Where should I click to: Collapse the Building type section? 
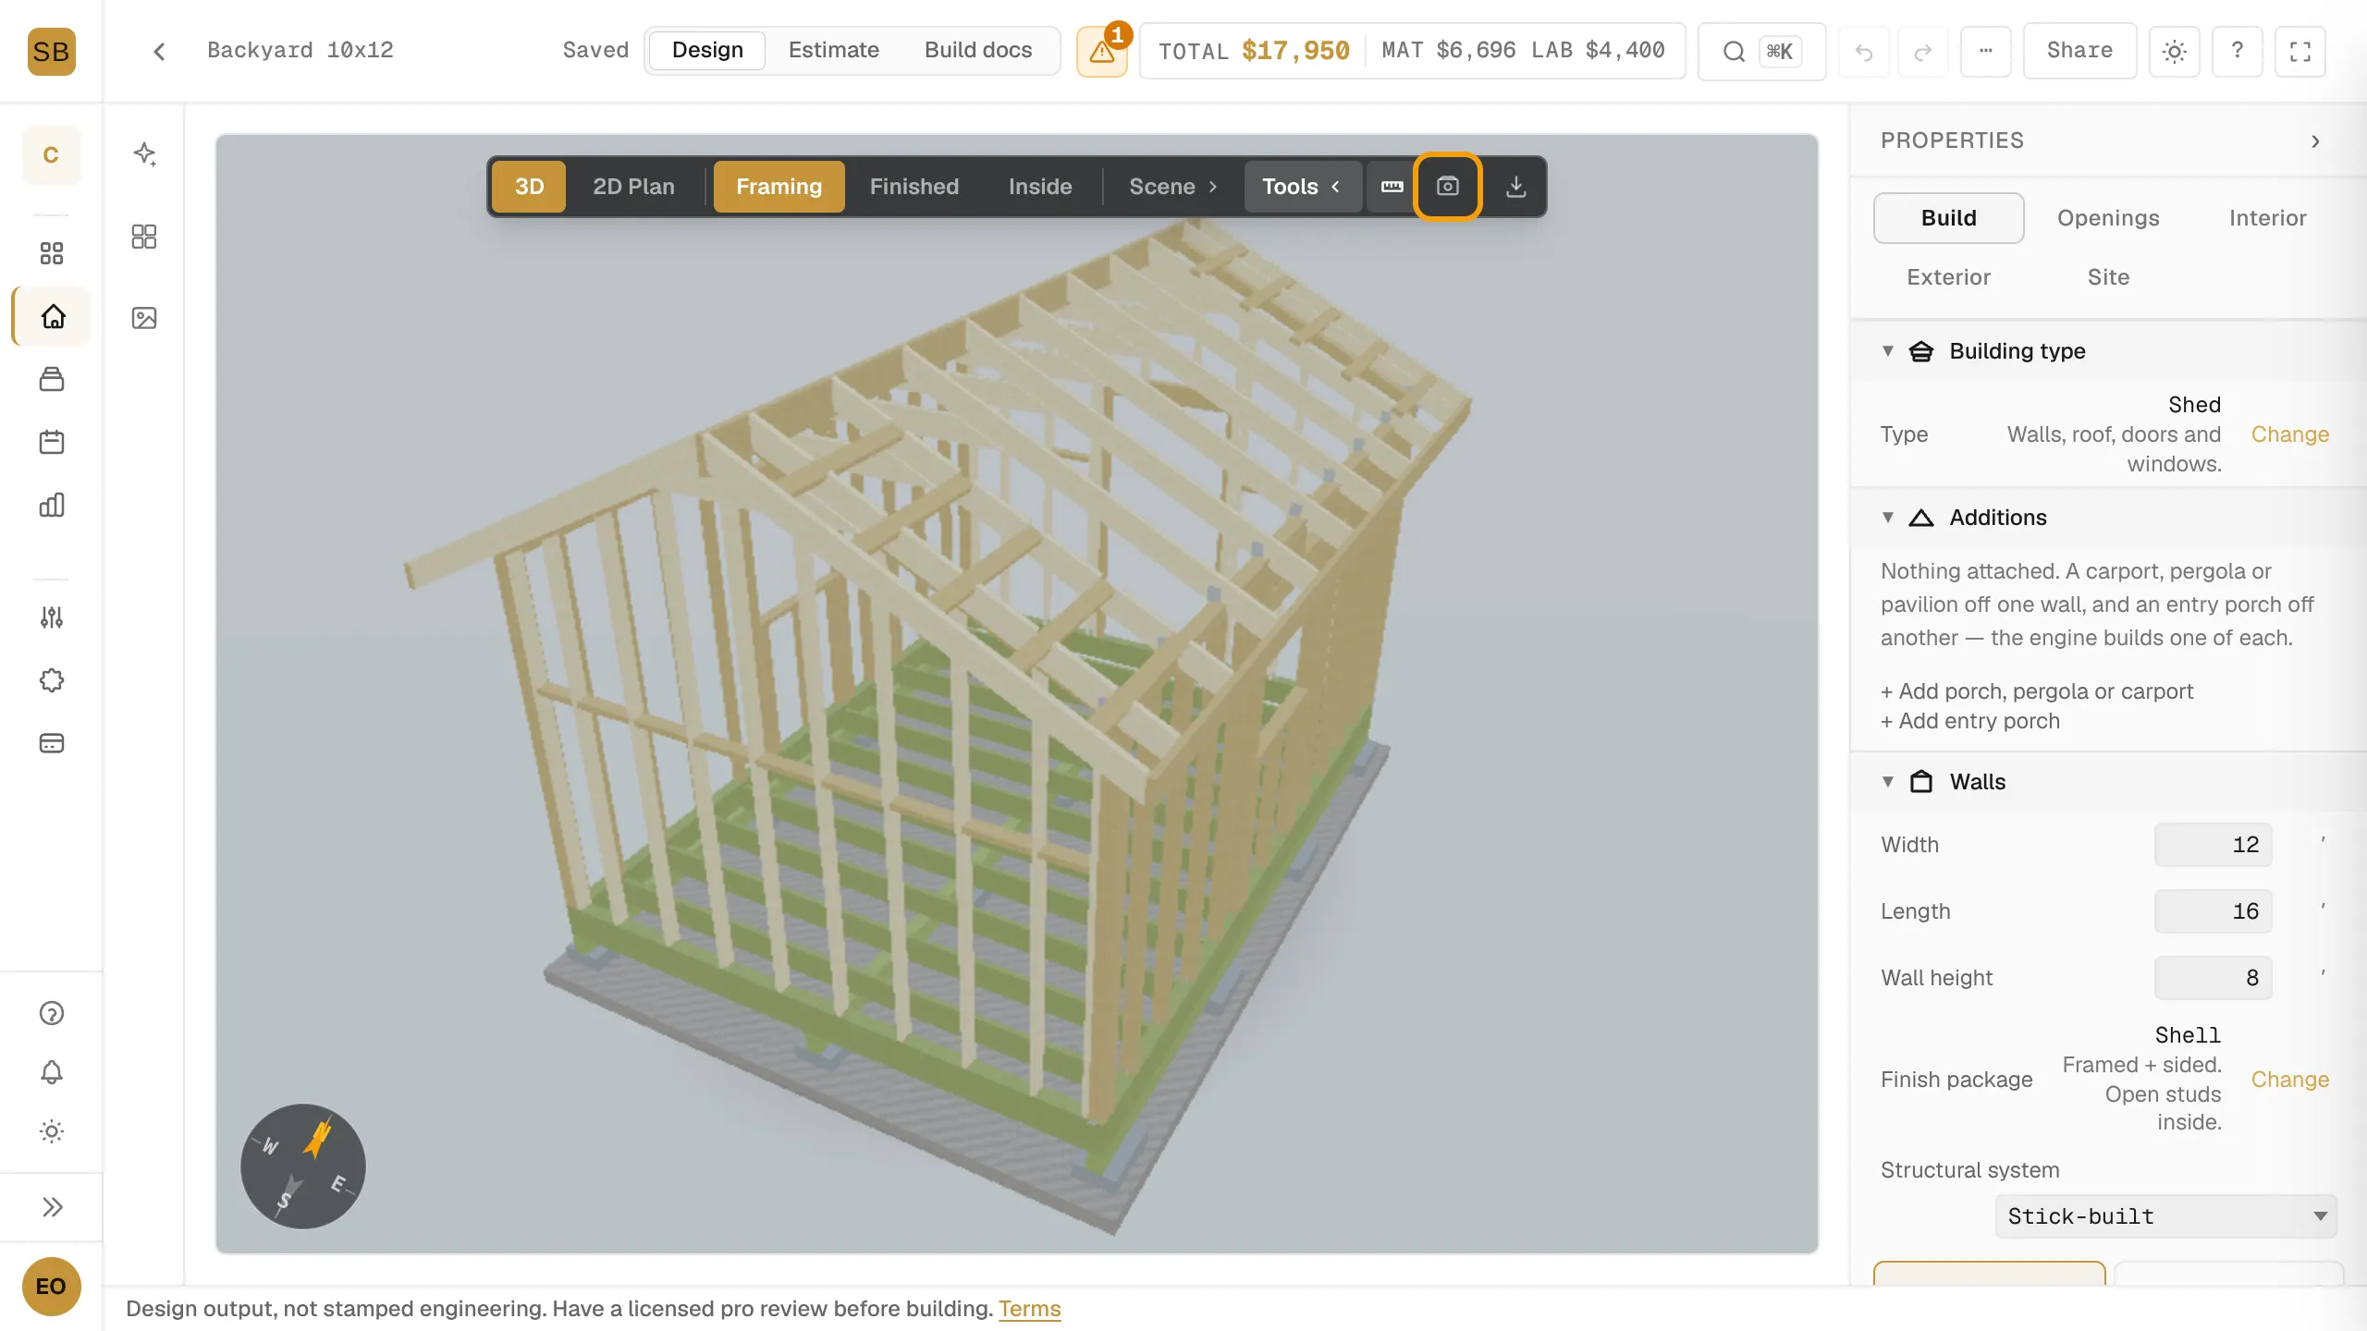(x=1888, y=351)
